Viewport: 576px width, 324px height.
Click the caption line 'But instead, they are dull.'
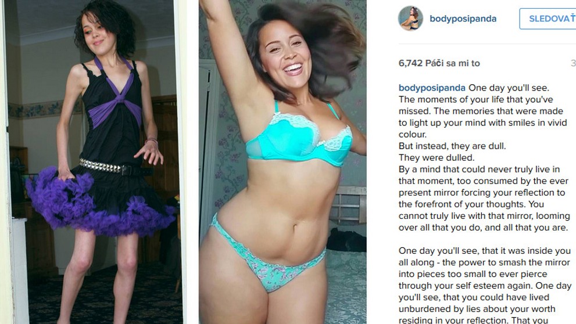452,146
